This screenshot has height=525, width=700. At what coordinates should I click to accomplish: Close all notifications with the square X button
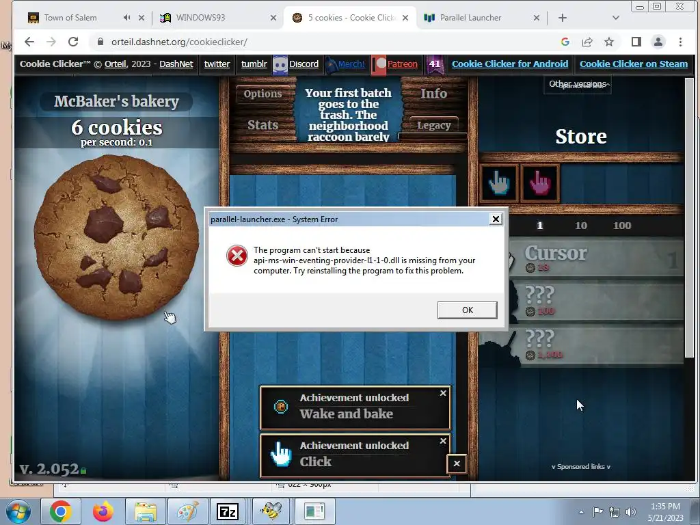(x=457, y=463)
